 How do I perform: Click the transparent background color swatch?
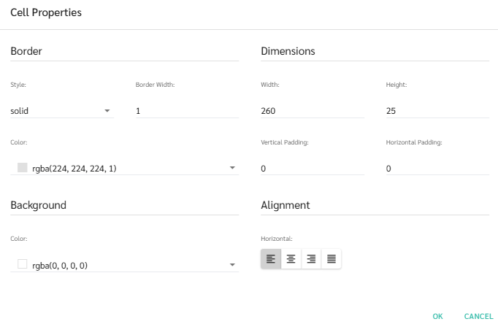click(22, 264)
